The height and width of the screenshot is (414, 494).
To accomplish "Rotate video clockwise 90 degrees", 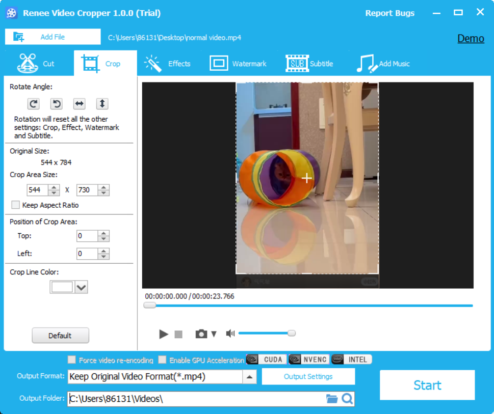I will (x=34, y=104).
